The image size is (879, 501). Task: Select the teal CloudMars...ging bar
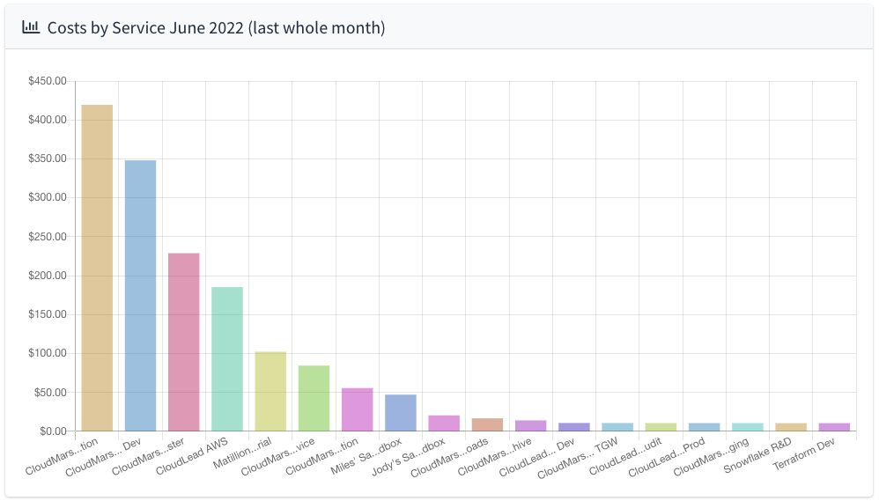(748, 427)
